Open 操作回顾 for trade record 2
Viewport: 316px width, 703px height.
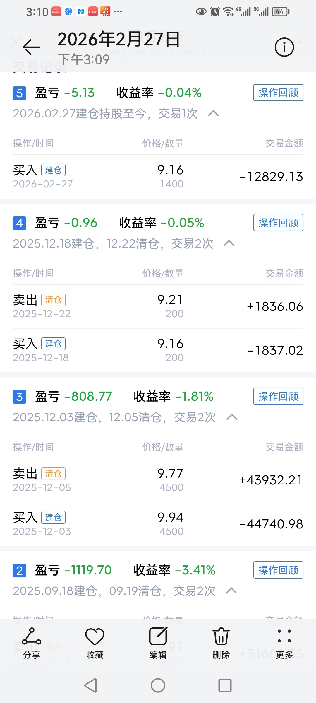pos(278,570)
